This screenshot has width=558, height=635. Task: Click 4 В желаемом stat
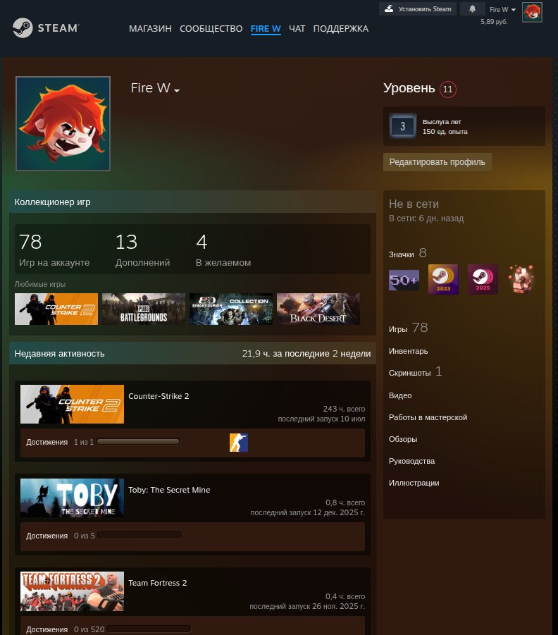(x=223, y=250)
